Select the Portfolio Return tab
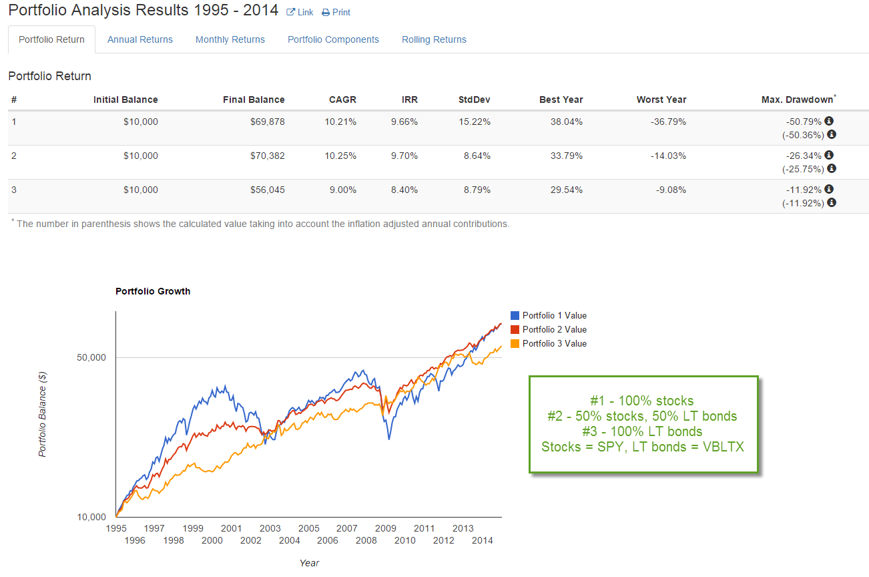Screen dimensions: 869x577 coord(51,39)
